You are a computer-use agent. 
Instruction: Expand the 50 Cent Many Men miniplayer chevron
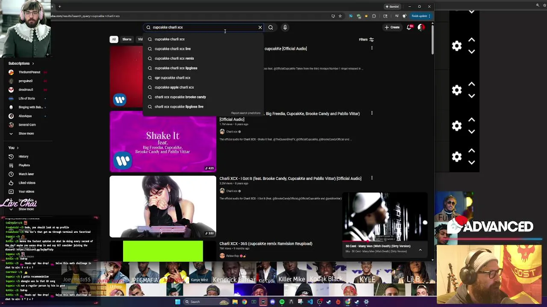pos(420,249)
